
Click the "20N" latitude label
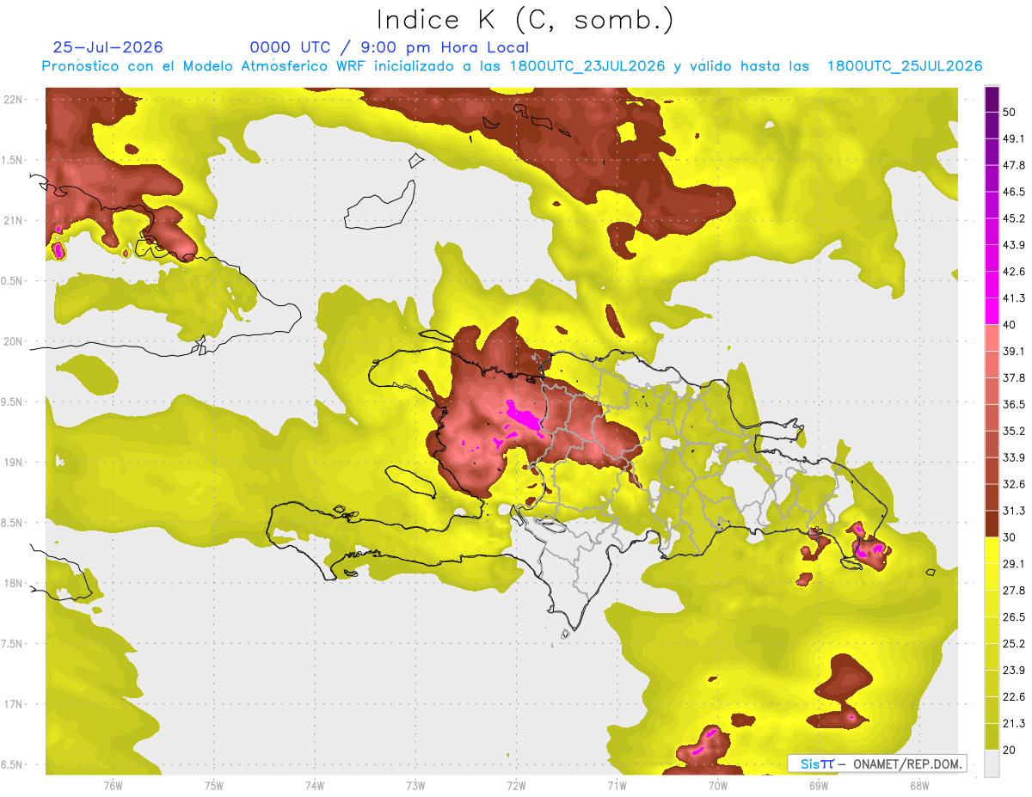tap(13, 341)
